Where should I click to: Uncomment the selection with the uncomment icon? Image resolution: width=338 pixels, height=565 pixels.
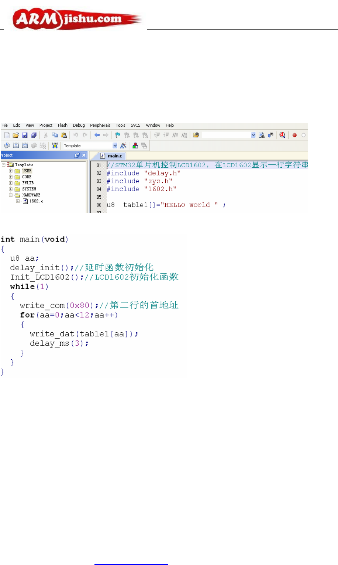[x=184, y=135]
